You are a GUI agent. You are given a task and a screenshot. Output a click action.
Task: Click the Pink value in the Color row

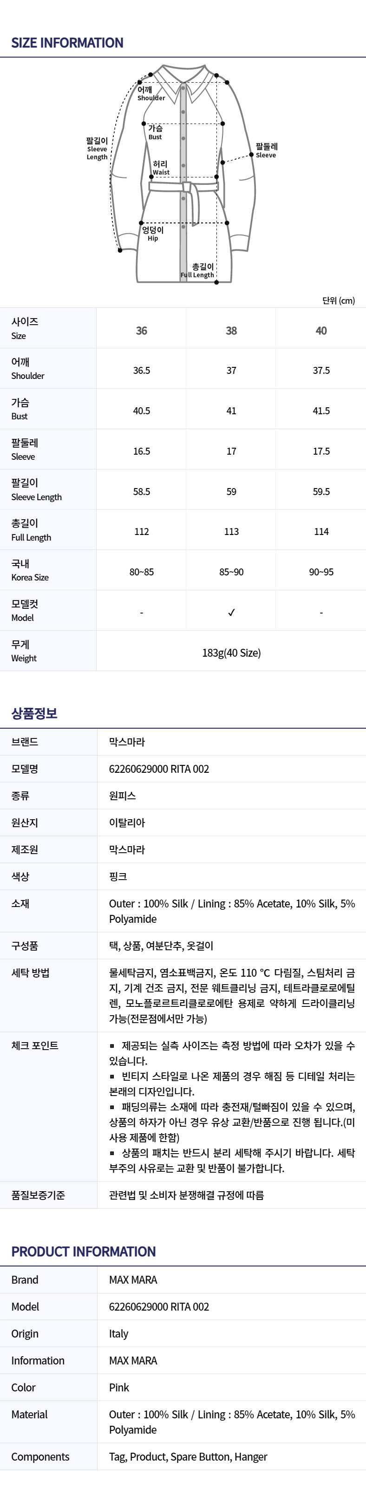pos(119,1387)
